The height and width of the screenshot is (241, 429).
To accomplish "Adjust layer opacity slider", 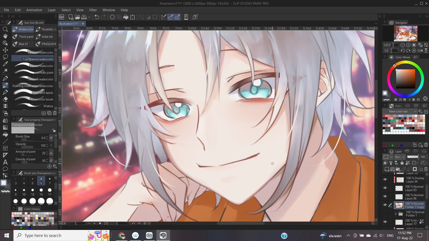I will (412, 157).
